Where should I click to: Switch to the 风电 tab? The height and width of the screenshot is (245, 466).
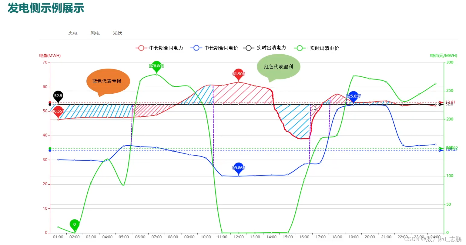95,33
